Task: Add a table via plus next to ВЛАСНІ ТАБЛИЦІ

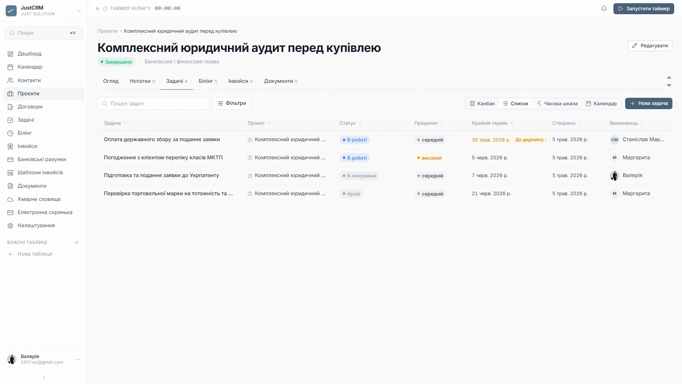Action: coord(76,242)
